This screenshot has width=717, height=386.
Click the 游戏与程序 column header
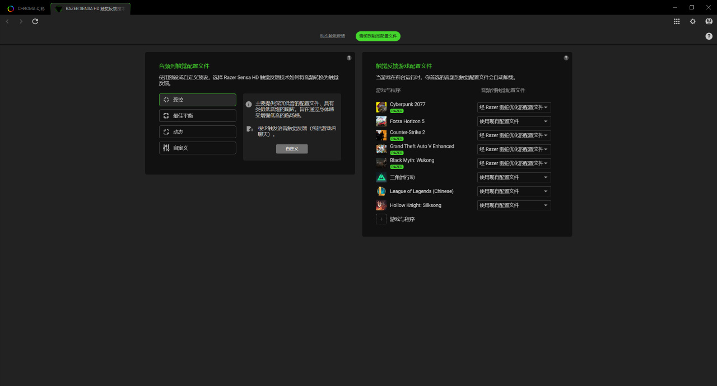tap(388, 90)
